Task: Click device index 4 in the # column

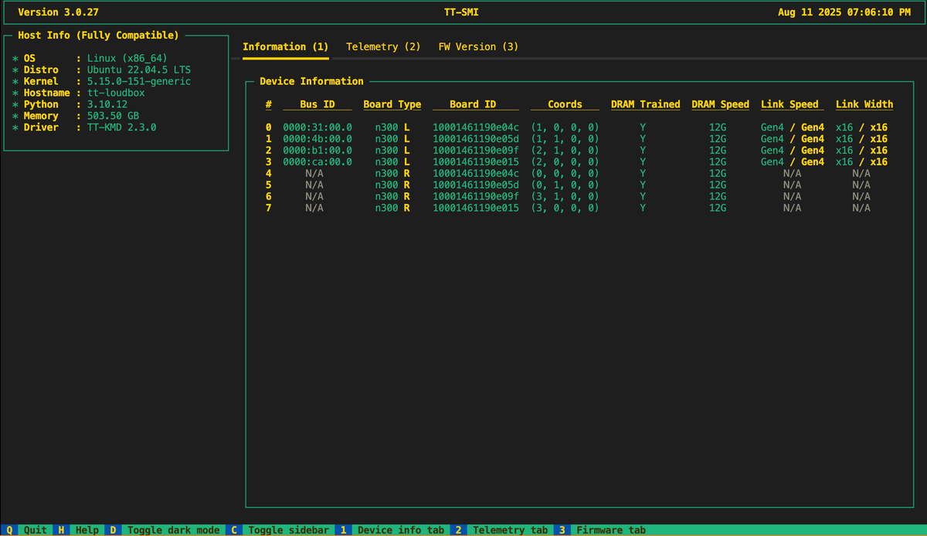Action: coord(268,174)
